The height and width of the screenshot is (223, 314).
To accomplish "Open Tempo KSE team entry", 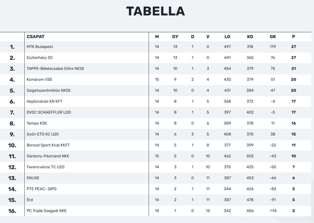I will [37, 123].
